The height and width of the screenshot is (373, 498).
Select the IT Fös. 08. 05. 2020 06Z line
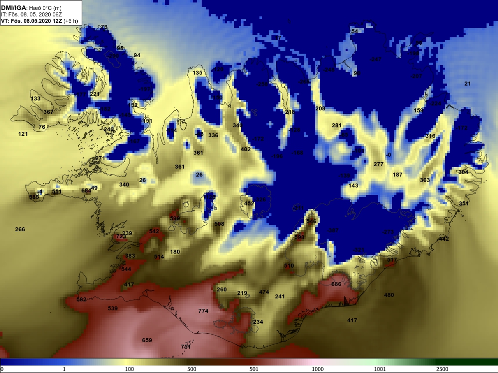pyautogui.click(x=31, y=14)
